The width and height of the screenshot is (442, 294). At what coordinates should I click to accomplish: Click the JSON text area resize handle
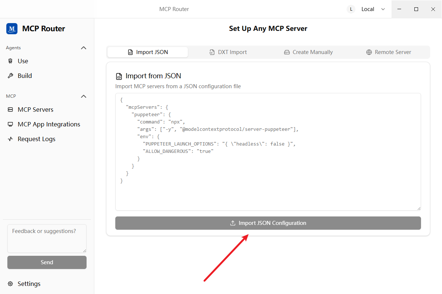pos(418,208)
